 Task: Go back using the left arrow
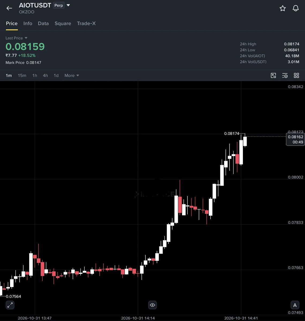pos(9,8)
